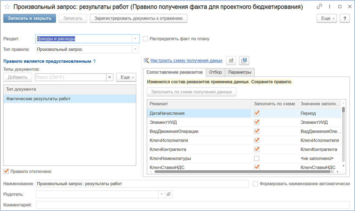Enable Распределять факт по плану checkbox
Image resolution: width=355 pixels, height=211 pixels.
[x=145, y=39]
